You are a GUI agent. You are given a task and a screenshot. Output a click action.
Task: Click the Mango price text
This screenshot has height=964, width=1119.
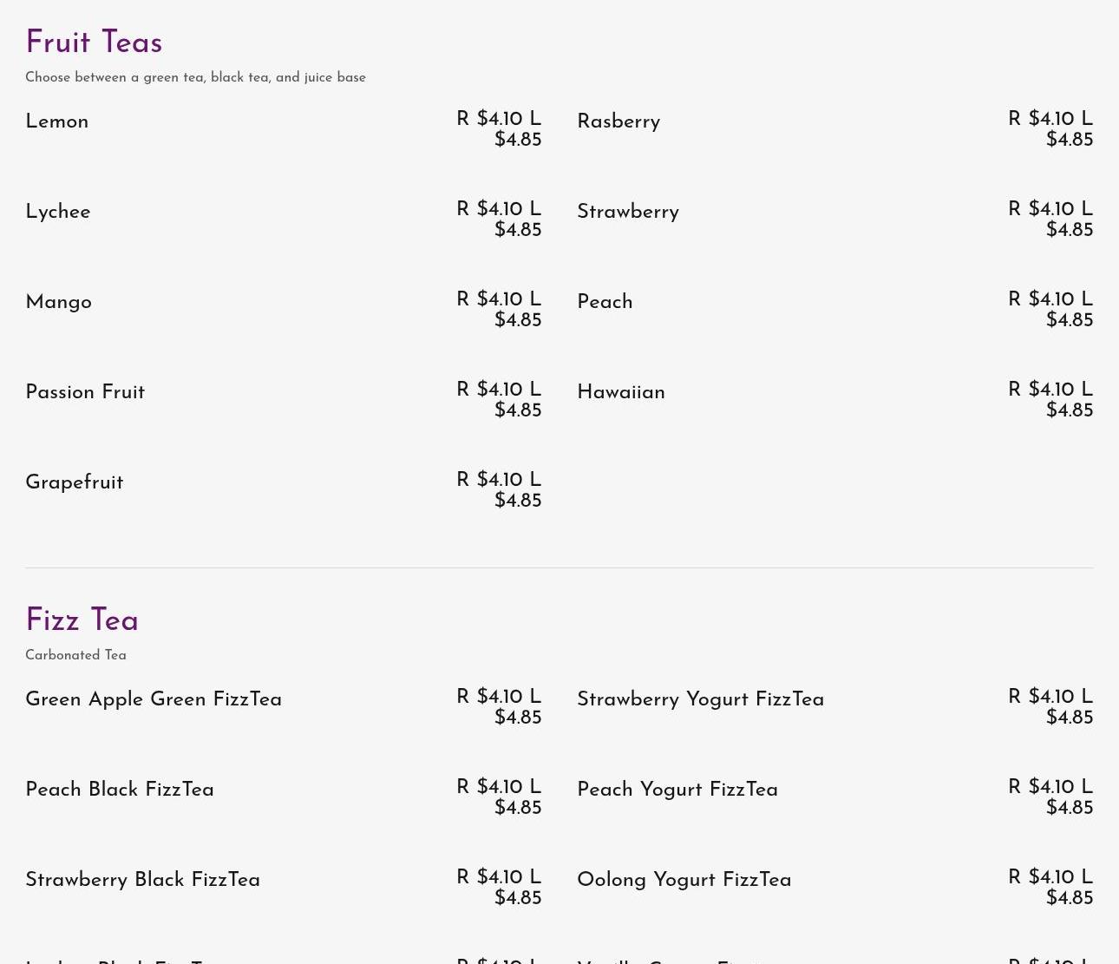click(x=499, y=310)
